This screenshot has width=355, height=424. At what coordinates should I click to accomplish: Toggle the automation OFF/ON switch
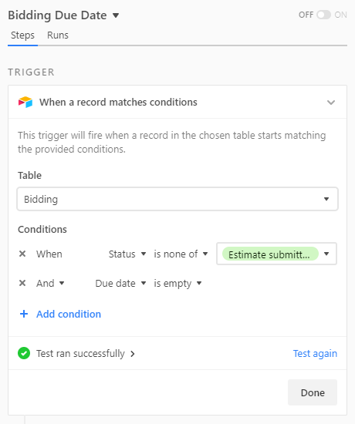[323, 15]
